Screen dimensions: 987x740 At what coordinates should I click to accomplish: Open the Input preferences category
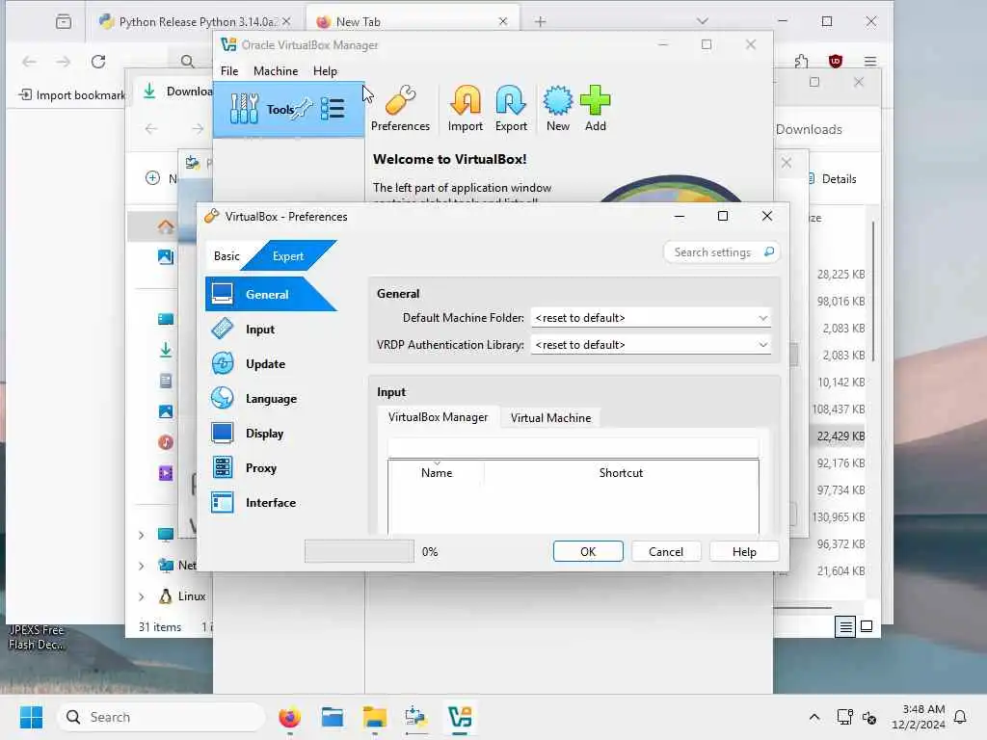tap(259, 330)
